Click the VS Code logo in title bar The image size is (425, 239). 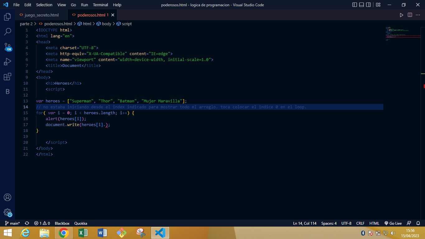click(x=6, y=5)
